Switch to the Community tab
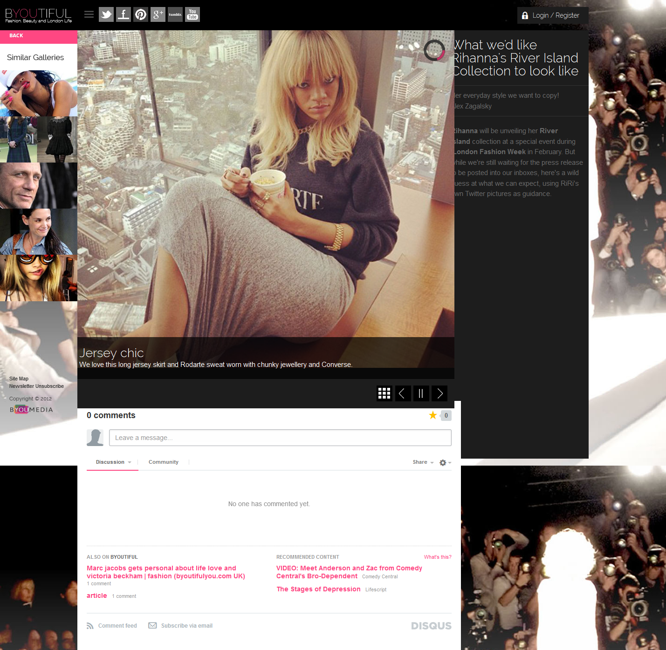 click(x=164, y=462)
